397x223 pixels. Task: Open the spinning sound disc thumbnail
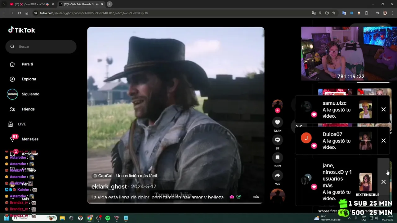[x=277, y=196]
